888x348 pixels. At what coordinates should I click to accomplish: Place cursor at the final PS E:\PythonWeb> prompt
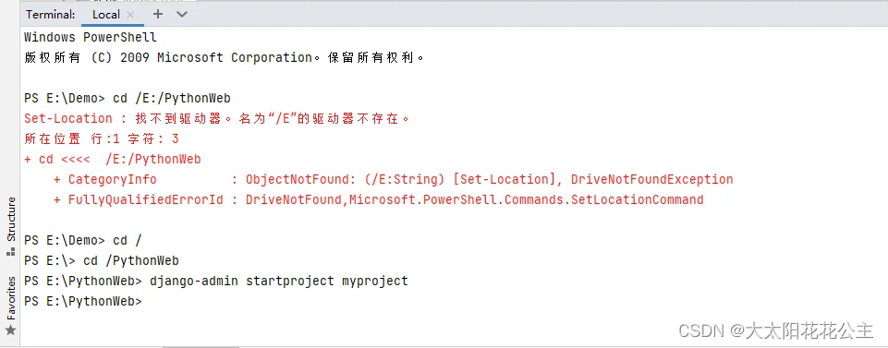tap(83, 302)
